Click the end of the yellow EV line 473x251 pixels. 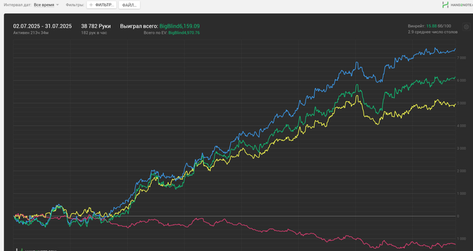[x=455, y=104]
